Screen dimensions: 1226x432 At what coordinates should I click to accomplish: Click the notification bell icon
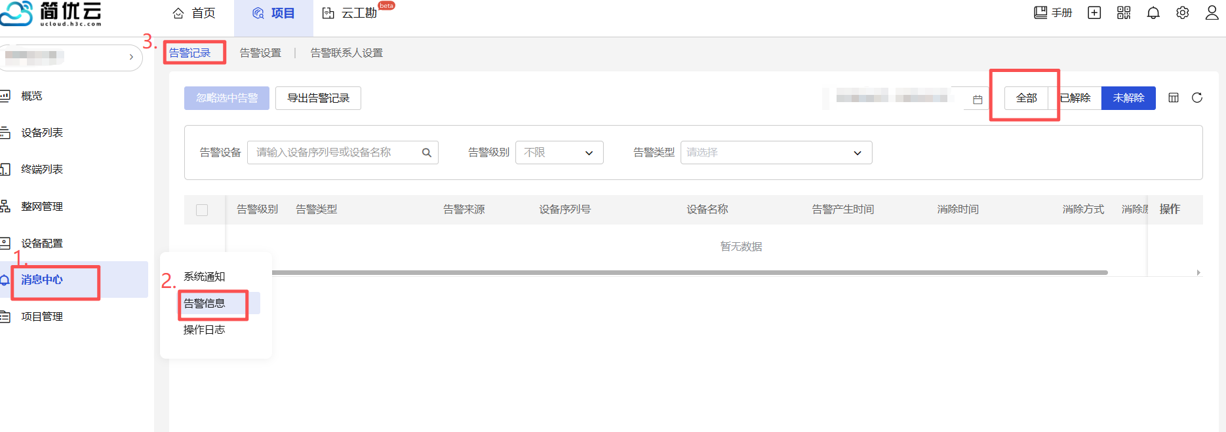[1153, 13]
